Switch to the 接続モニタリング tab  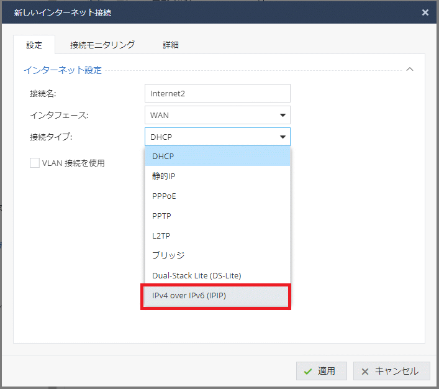point(102,45)
